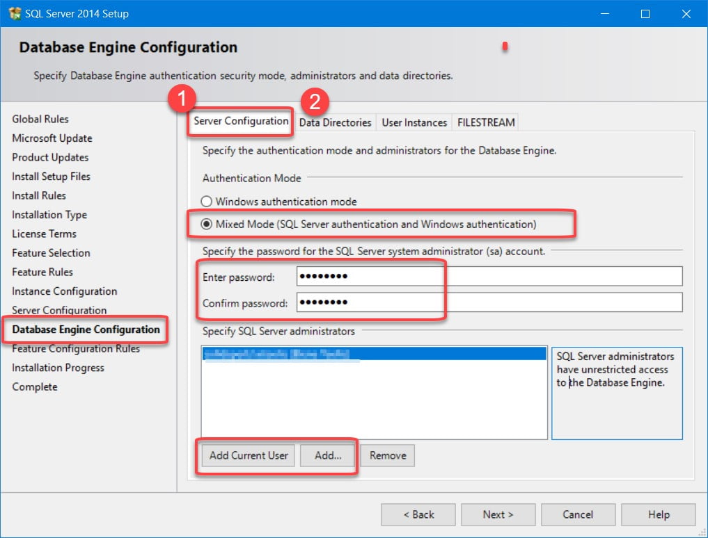Click Database Engine Configuration step in sidebar

86,329
